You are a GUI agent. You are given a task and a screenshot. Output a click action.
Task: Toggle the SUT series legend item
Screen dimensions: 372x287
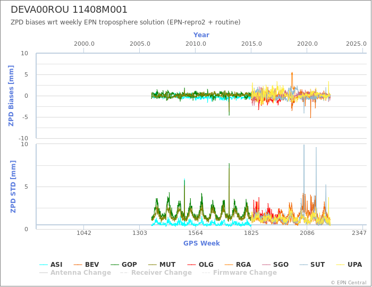[312, 265]
